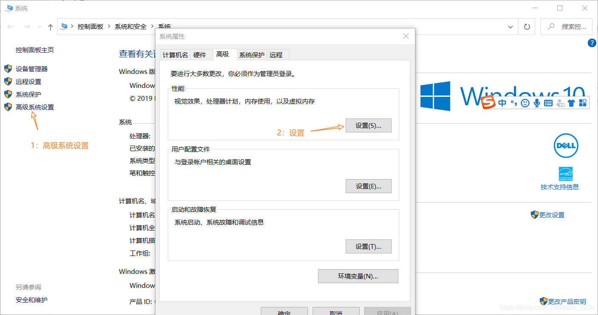Open Environment Variables button 环境变量(N)
The image size is (598, 315).
click(x=358, y=276)
